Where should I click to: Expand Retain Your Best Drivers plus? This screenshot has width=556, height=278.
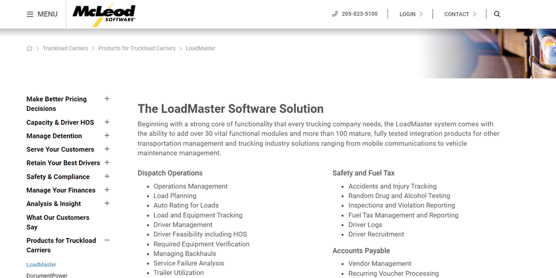[x=107, y=163]
